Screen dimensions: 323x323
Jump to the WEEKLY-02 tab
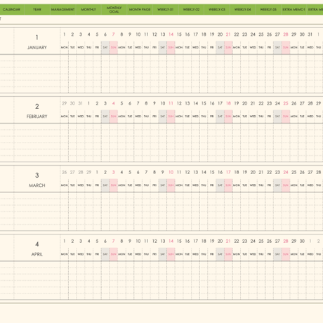click(x=191, y=10)
